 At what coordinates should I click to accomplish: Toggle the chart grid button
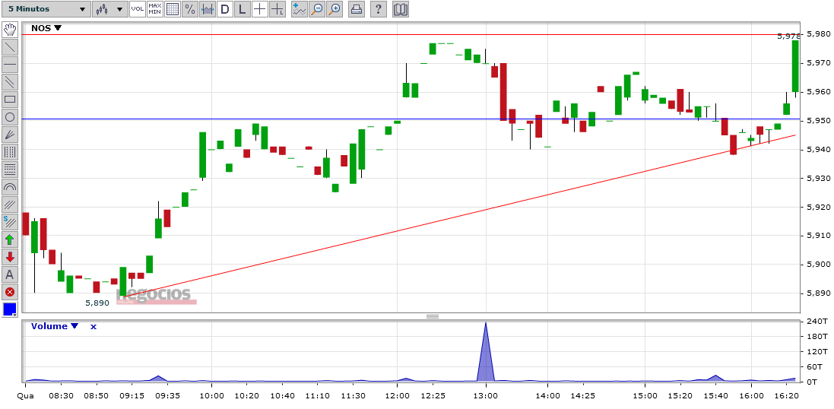pos(173,9)
